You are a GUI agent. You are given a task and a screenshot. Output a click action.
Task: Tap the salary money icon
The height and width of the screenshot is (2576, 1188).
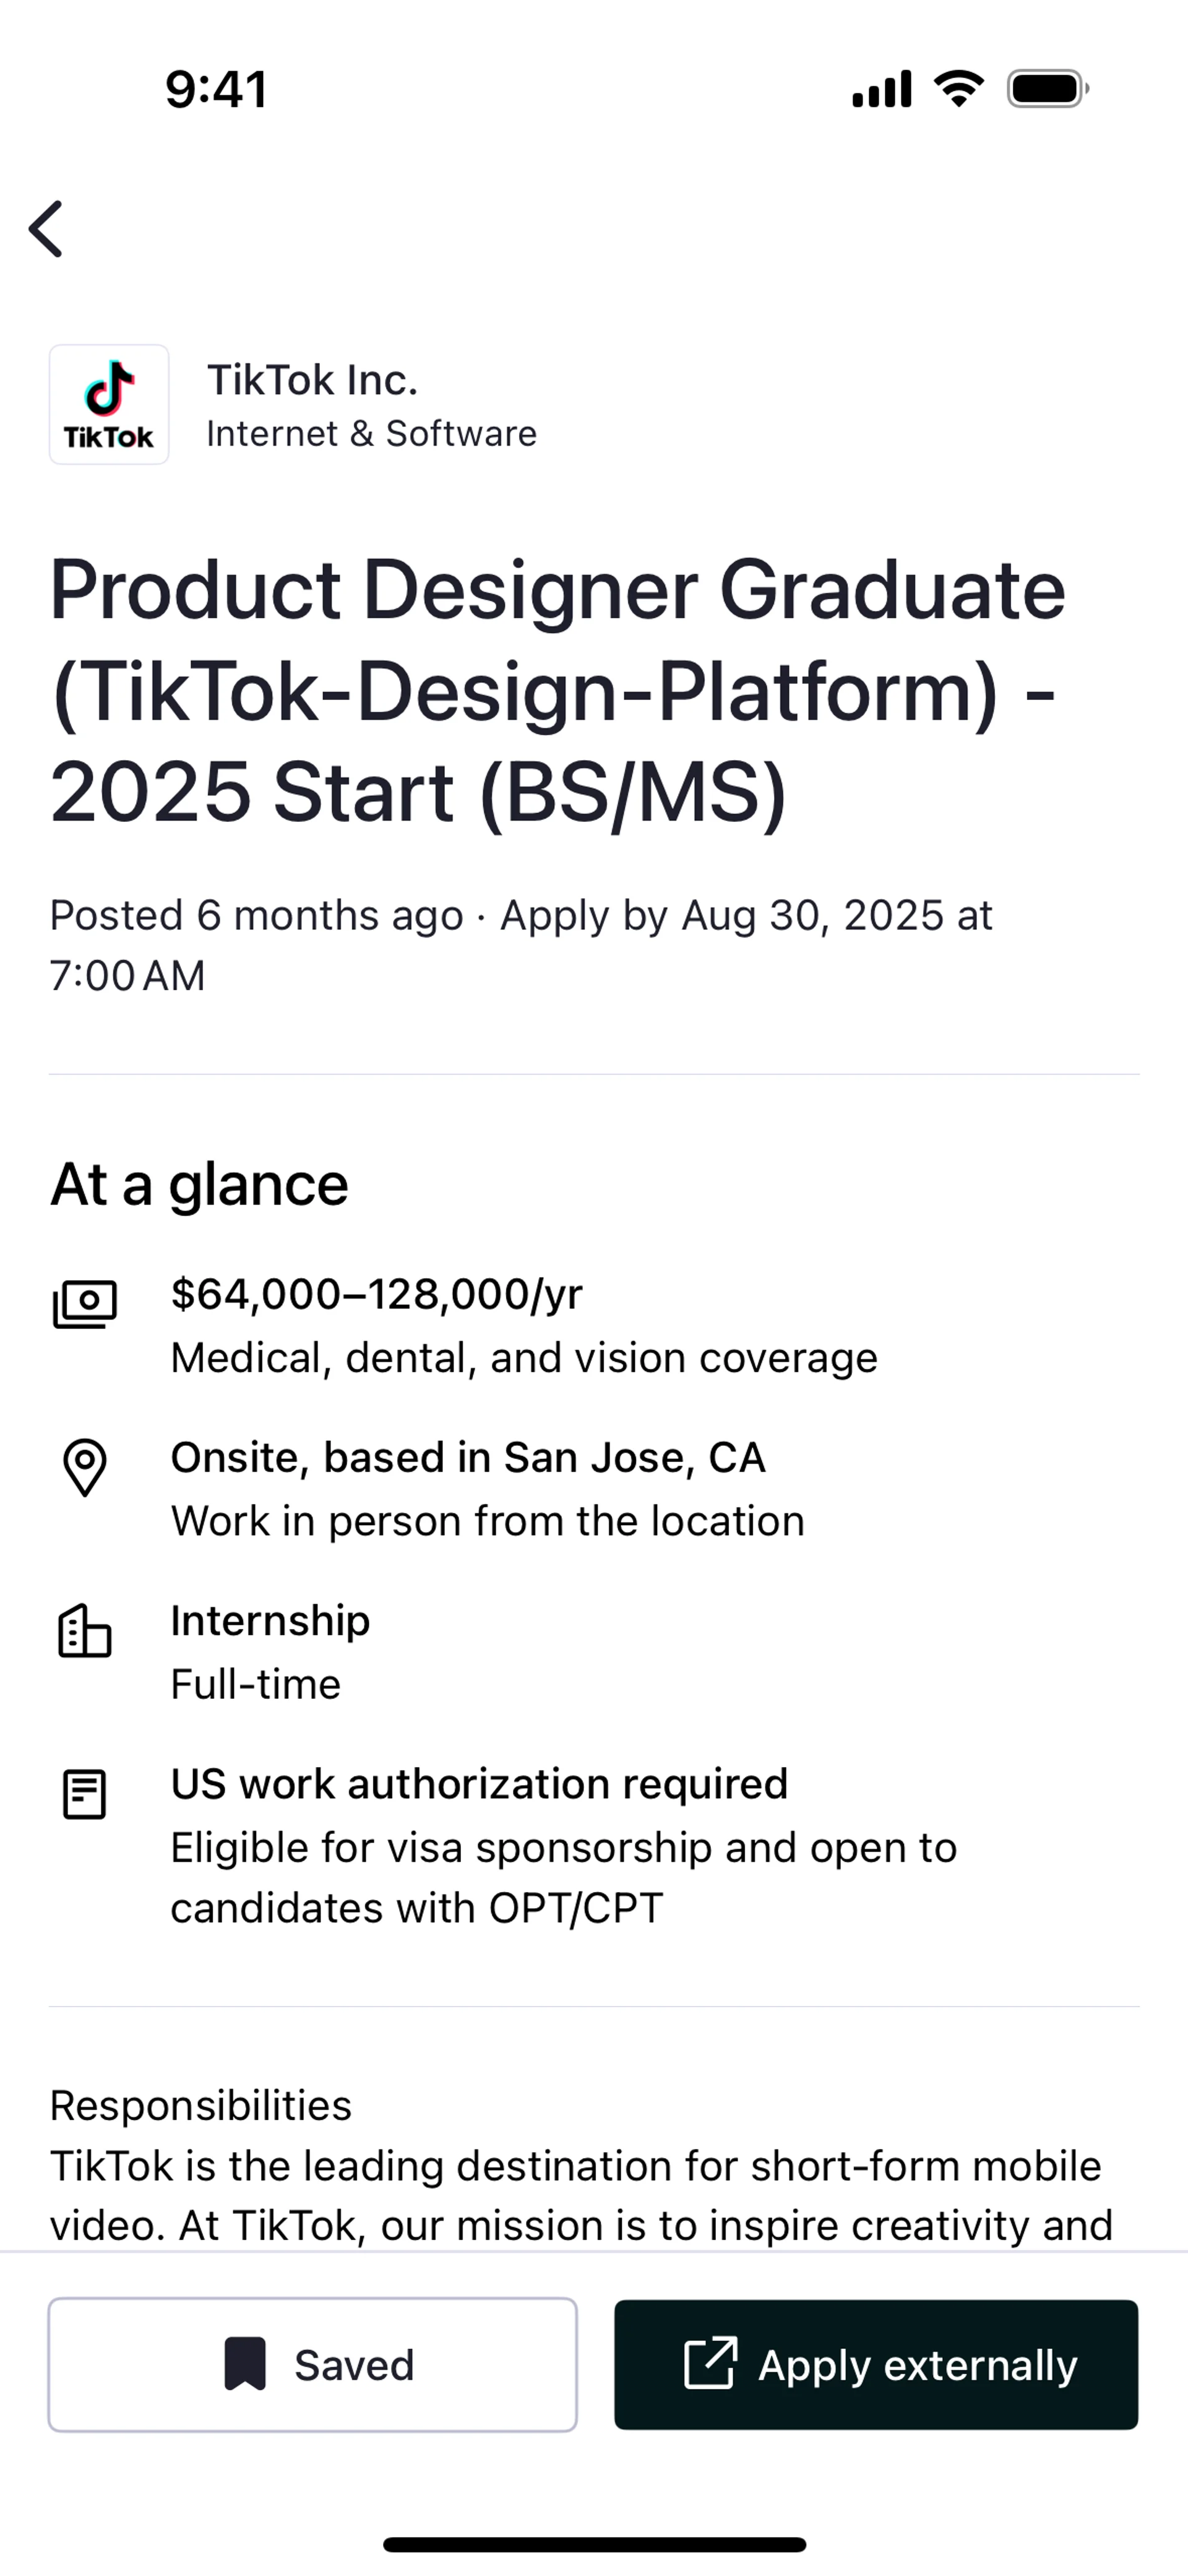point(85,1303)
